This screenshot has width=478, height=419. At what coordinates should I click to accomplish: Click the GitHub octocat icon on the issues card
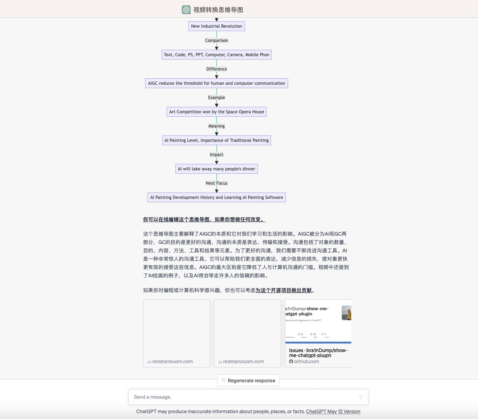[x=291, y=361]
